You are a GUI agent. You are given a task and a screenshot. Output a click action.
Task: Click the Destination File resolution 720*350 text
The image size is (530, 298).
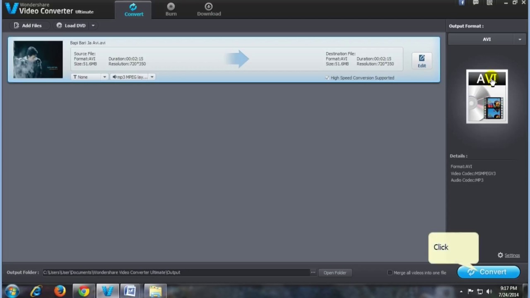click(375, 64)
